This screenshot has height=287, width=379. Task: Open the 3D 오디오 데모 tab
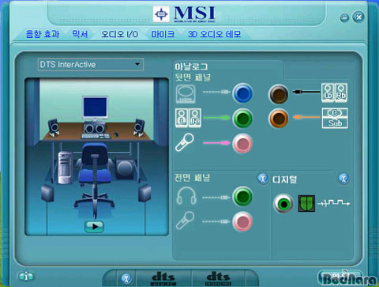pos(215,34)
